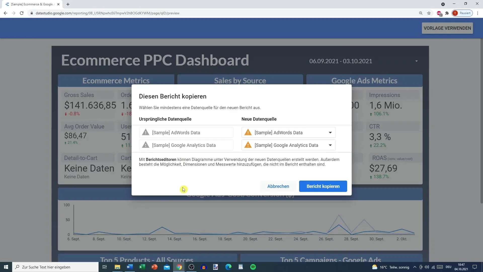Screen dimensions: 483x272
Task: Open File Explorer from taskbar
Action: (x=117, y=267)
